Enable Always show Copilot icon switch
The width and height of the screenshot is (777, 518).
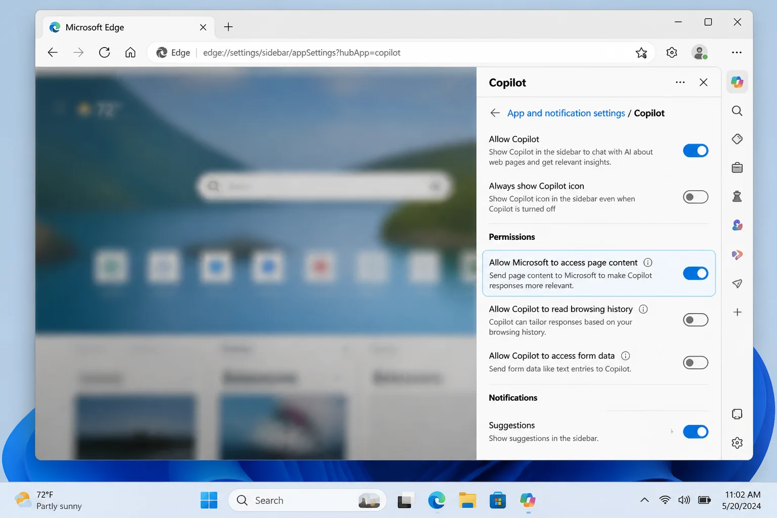point(696,197)
